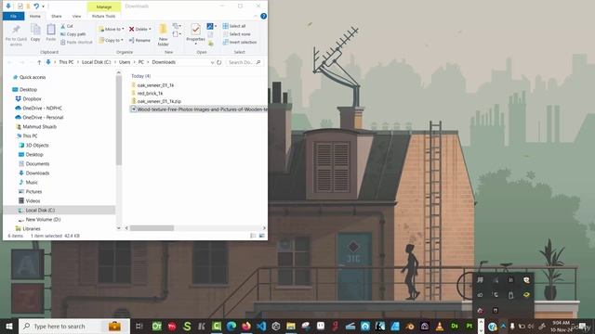Click the navigation pane vertical scrollbar thumb
Screen dimensions: 595x334
click(x=119, y=122)
